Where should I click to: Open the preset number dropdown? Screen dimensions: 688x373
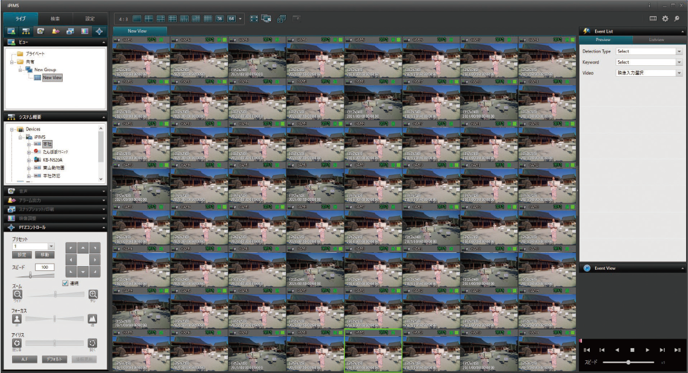(x=51, y=246)
